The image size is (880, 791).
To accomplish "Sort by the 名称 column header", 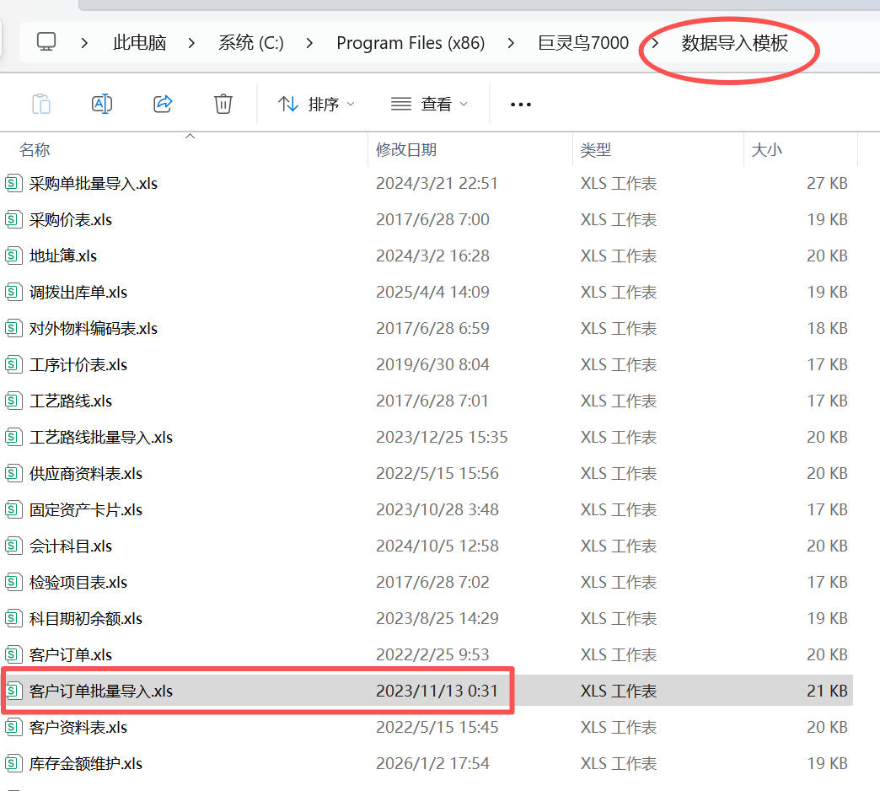I will pos(35,150).
